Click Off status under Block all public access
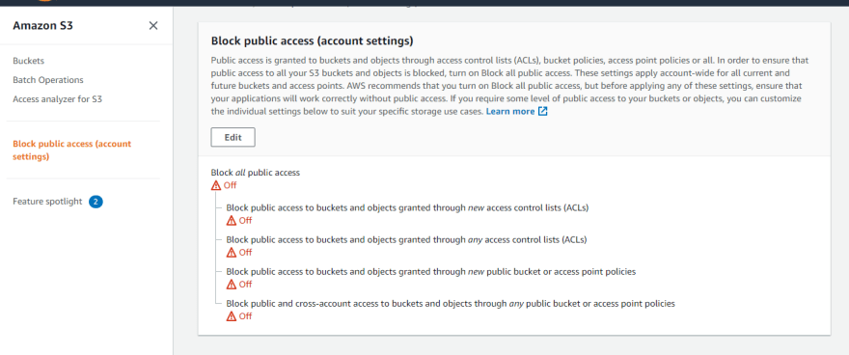The width and height of the screenshot is (849, 355). pos(231,185)
